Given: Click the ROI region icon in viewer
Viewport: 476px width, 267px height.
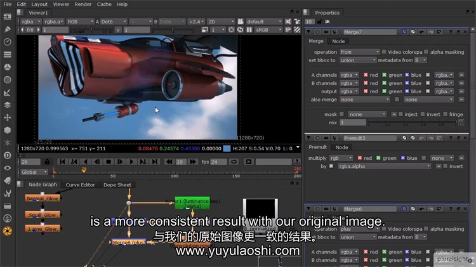Looking at the screenshot, I should point(231,30).
